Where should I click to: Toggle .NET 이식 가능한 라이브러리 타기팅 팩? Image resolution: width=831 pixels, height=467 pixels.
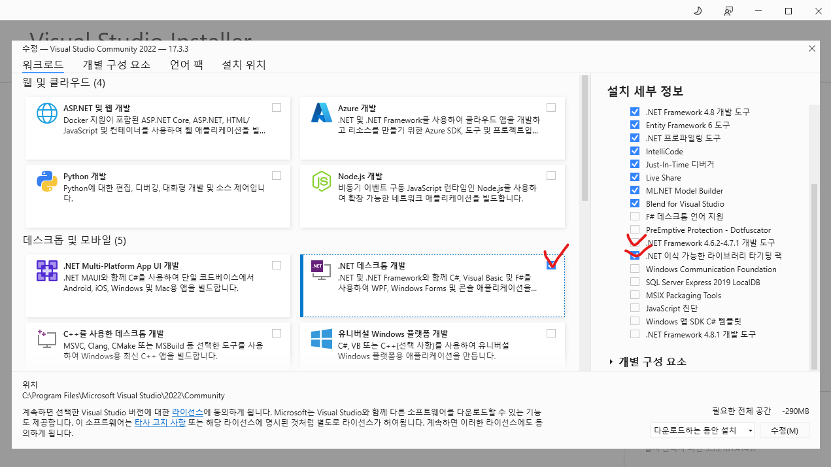coord(634,256)
